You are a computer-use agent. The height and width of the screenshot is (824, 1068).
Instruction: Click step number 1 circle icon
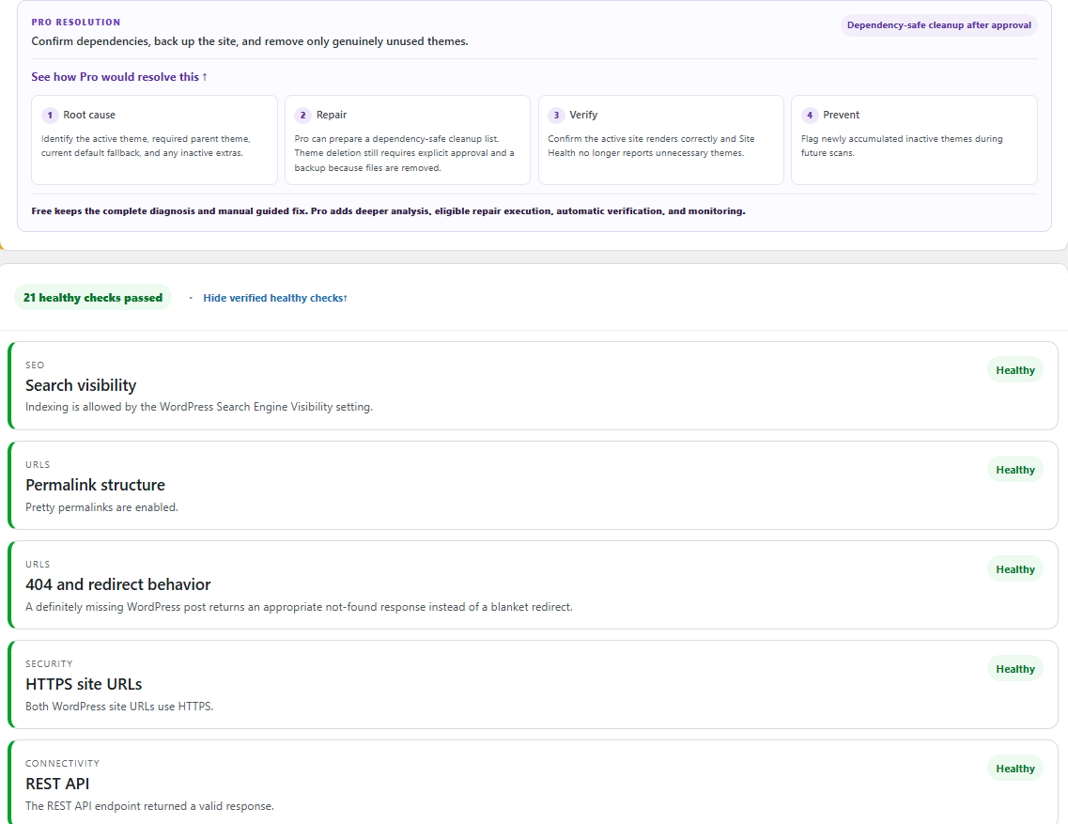pos(50,116)
